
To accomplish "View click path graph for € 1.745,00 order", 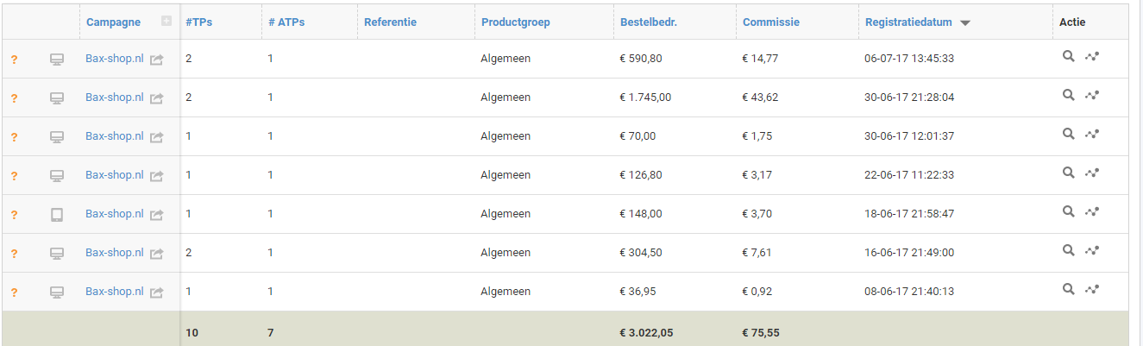I will pos(1092,95).
